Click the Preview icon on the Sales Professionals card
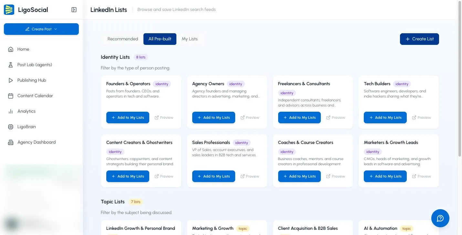462x235 pixels. point(243,176)
